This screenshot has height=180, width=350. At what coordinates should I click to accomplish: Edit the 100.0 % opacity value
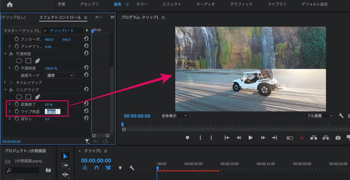pos(51,68)
